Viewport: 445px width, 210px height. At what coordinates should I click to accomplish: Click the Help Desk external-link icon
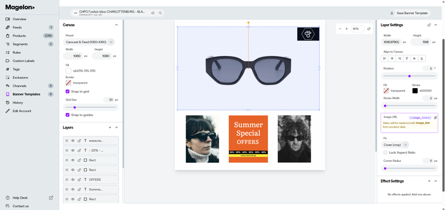(x=51, y=198)
